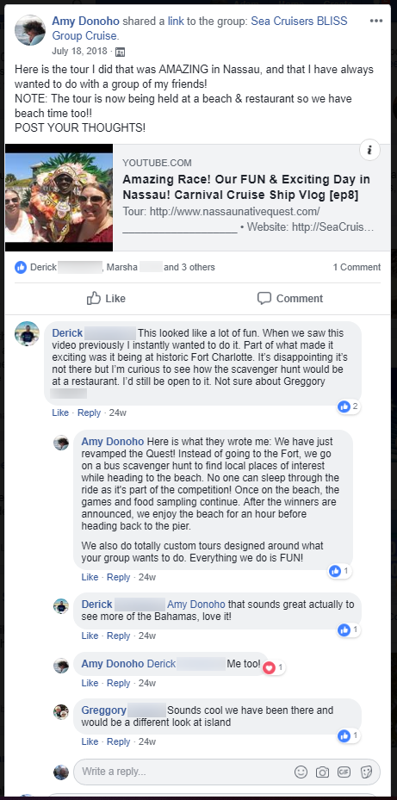The width and height of the screenshot is (397, 800).
Task: Open Sea Cruisers BLISS Group Cruise link
Action: click(200, 28)
